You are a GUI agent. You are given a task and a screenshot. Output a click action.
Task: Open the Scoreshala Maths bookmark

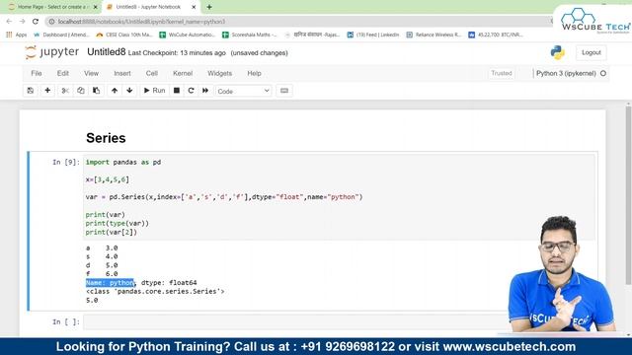pos(250,35)
